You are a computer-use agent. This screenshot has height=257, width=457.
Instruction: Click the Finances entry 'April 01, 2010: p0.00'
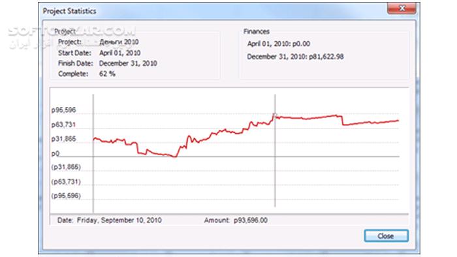[279, 44]
